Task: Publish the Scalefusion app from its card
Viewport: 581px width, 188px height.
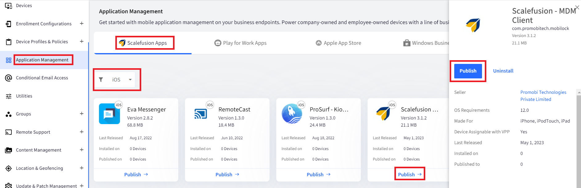Action: (410, 174)
